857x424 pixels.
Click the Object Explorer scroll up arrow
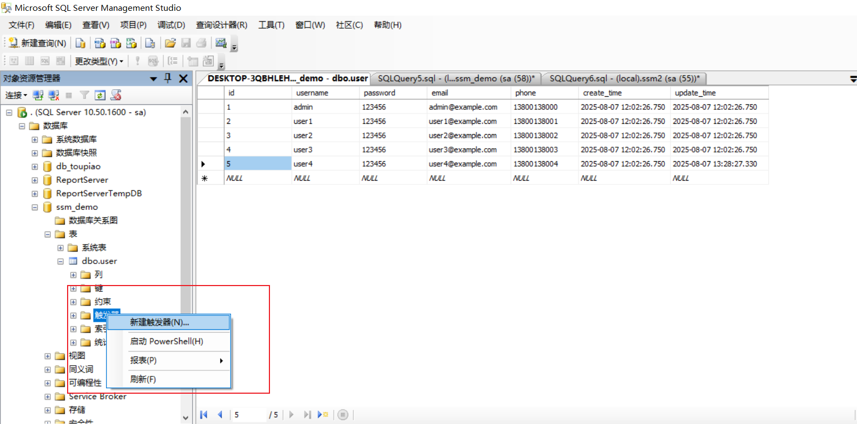[186, 112]
